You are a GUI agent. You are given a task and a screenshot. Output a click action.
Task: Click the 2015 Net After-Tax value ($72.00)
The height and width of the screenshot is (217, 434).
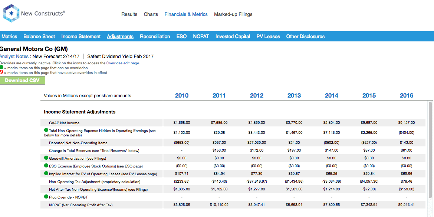(x=369, y=189)
